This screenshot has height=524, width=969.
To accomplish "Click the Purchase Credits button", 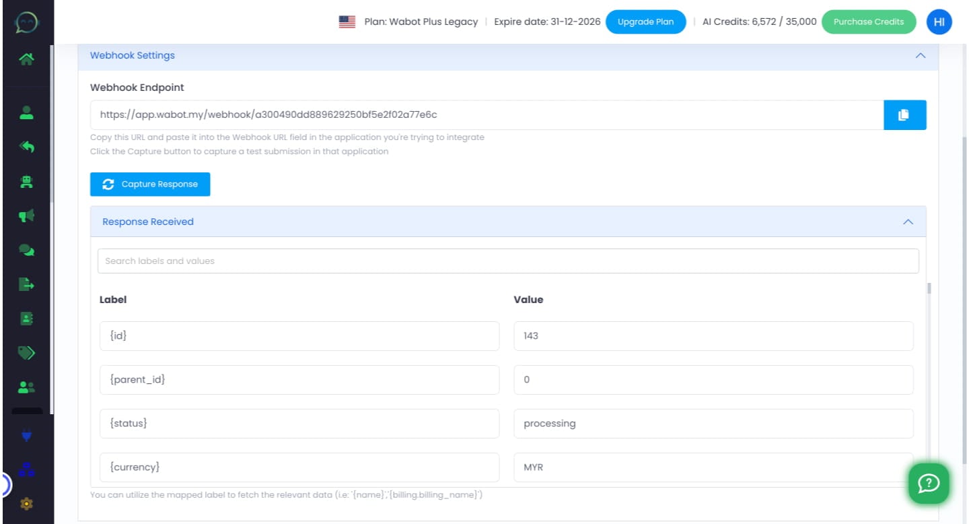I will pyautogui.click(x=868, y=22).
